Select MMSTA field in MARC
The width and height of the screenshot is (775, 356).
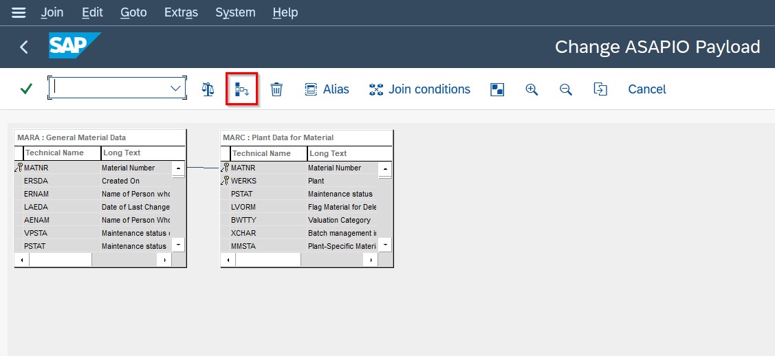[243, 246]
